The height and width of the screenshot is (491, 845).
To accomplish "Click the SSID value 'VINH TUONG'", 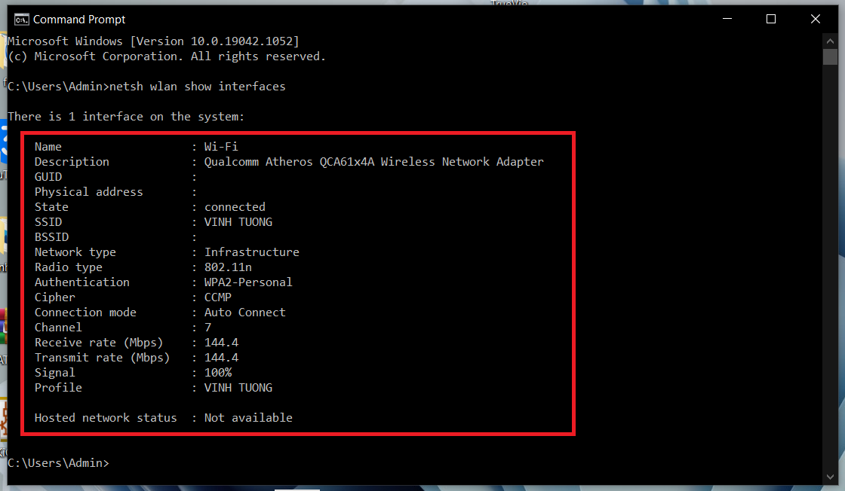I will pos(238,222).
